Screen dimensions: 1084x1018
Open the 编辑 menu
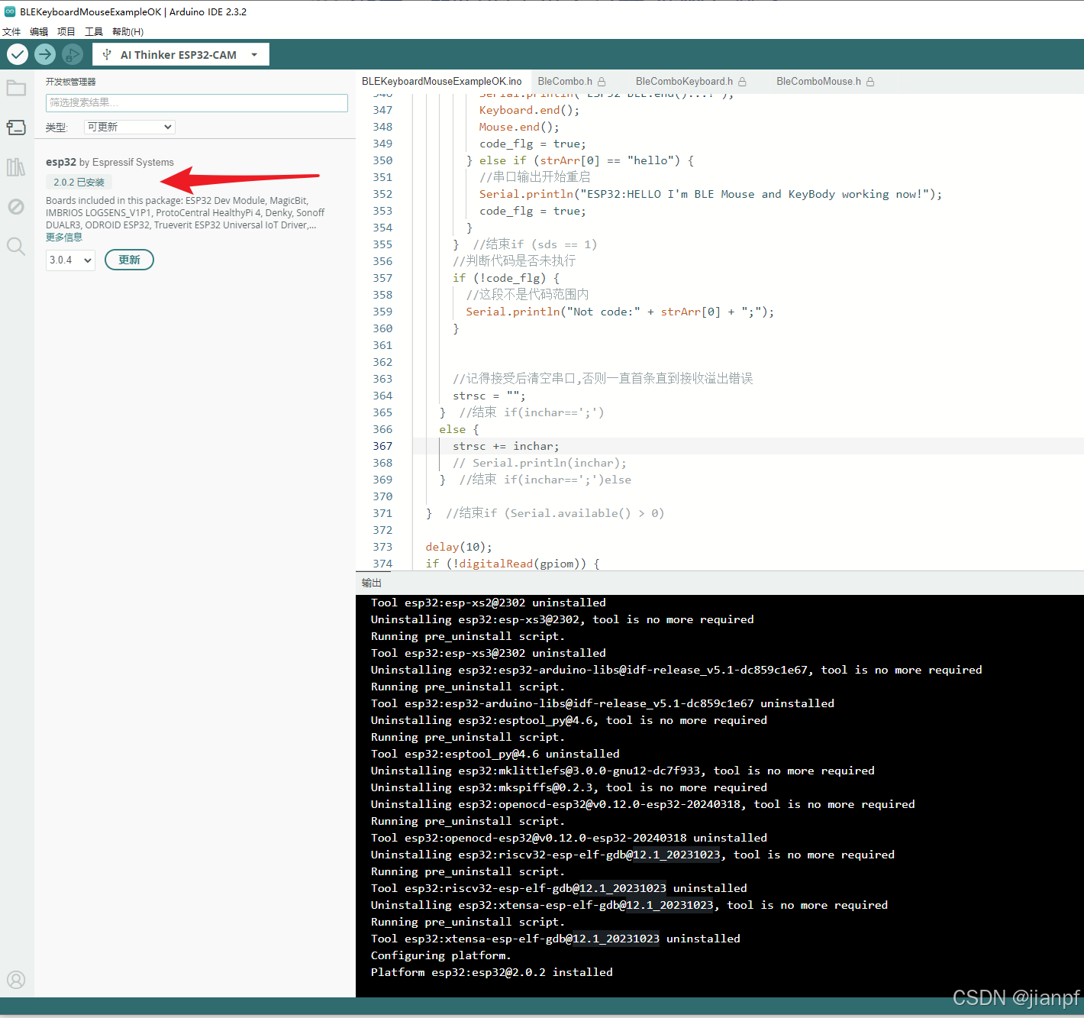pyautogui.click(x=39, y=31)
